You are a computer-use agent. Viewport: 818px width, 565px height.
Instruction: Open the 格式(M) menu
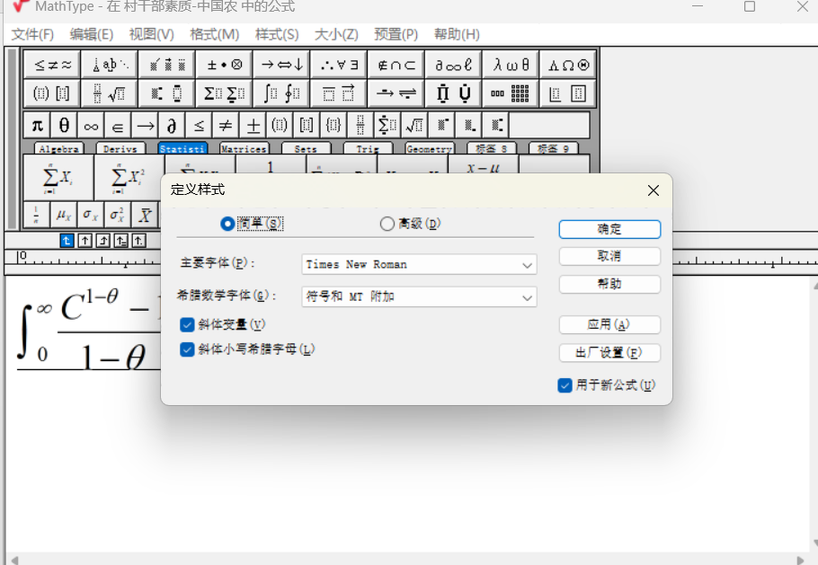tap(215, 34)
